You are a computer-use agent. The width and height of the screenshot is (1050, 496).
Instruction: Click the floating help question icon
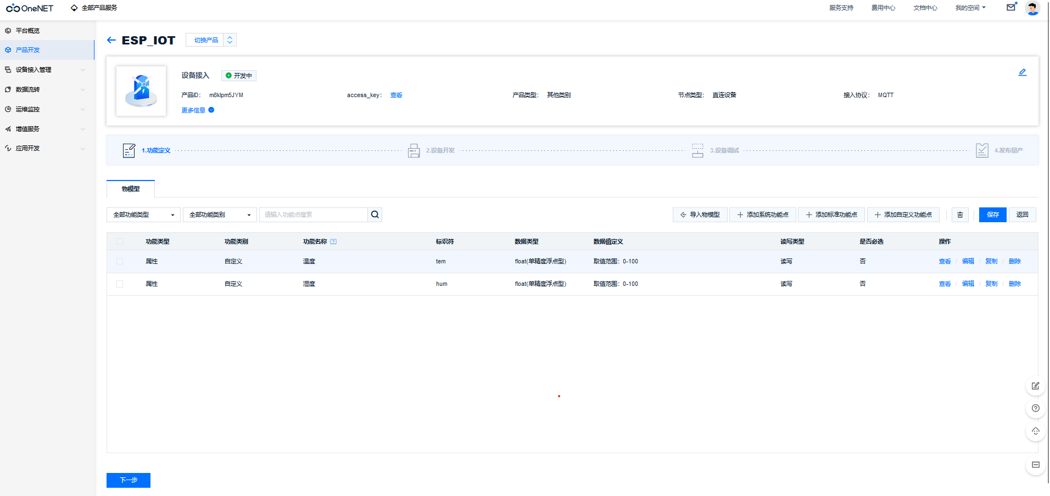[1035, 408]
